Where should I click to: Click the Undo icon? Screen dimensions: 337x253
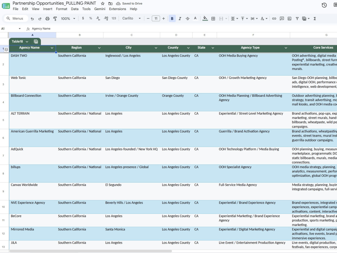pos(32,19)
